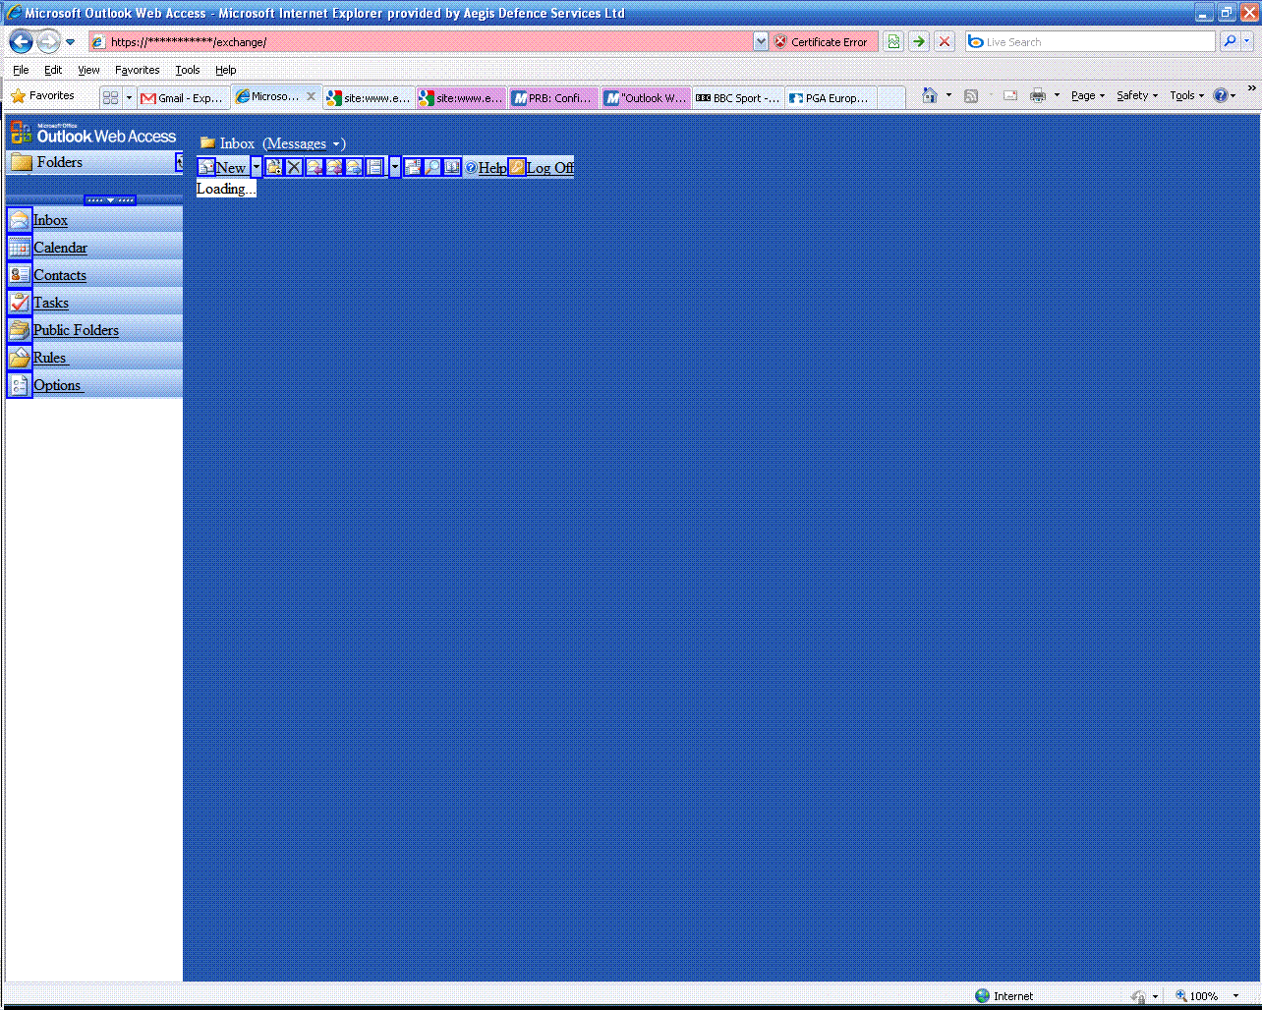Click the blue Help question mark icon
Viewport: 1262px width, 1010px height.
[471, 168]
